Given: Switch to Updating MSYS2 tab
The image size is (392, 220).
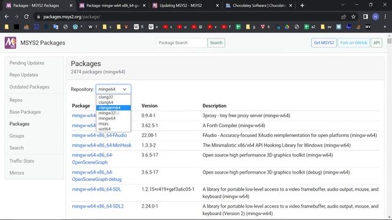Looking at the screenshot, I should pos(184,5).
